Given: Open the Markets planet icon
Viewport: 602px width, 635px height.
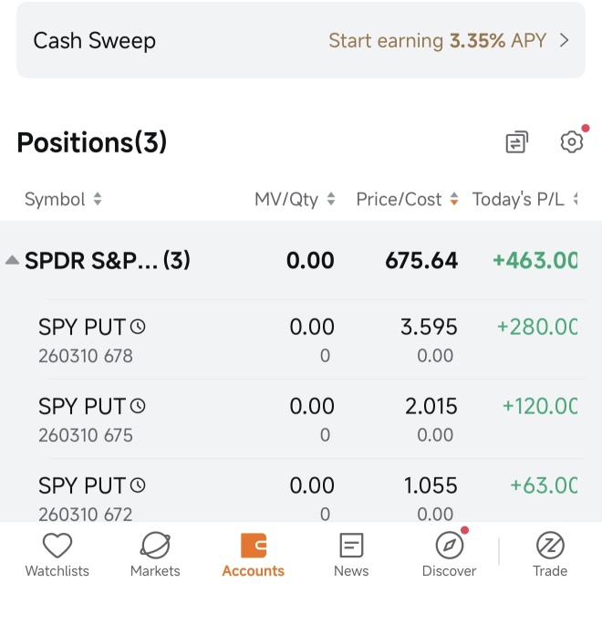Looking at the screenshot, I should (155, 545).
